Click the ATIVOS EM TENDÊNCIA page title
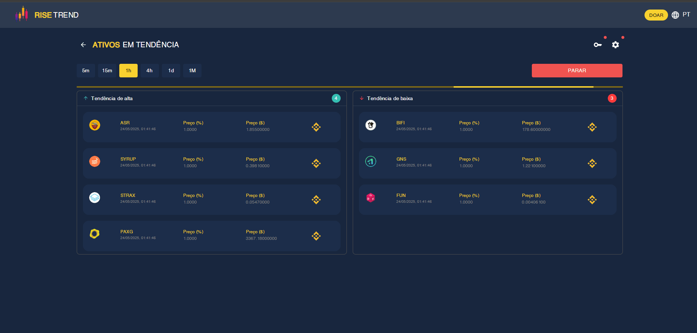 136,45
